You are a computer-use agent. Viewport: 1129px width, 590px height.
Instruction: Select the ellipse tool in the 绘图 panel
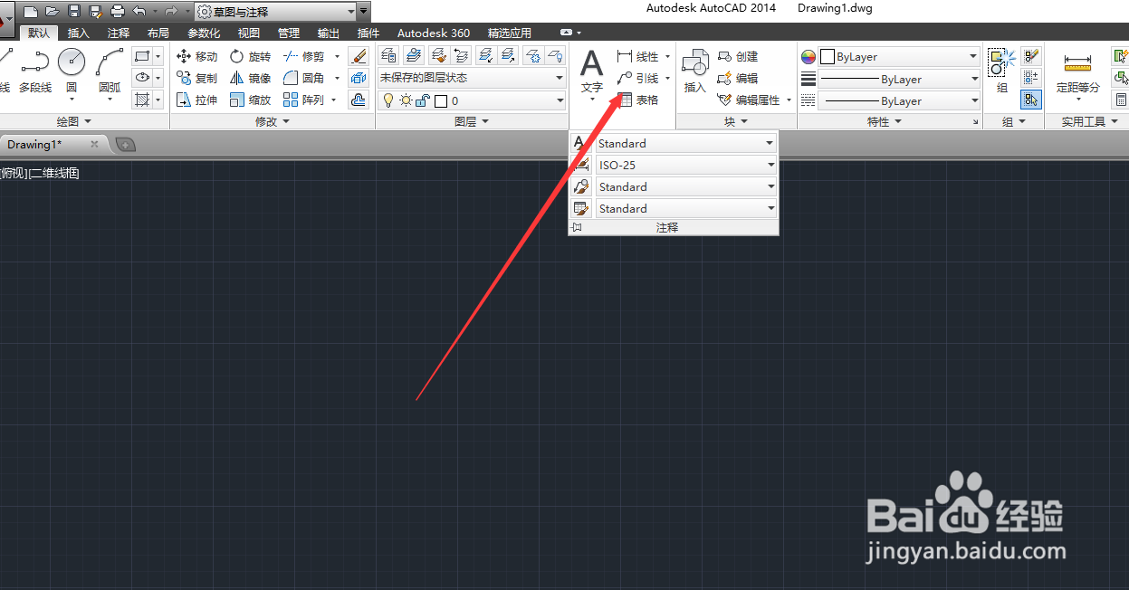(142, 78)
